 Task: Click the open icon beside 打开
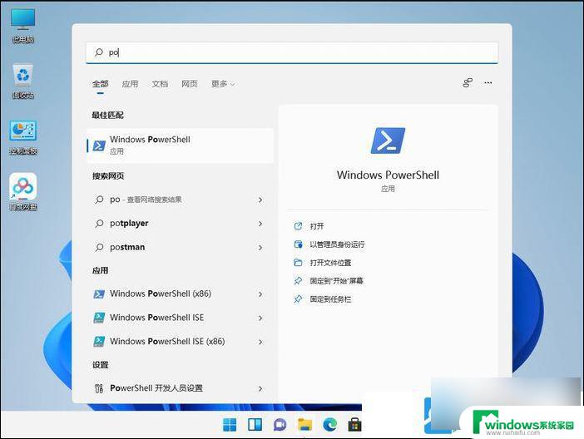pos(298,226)
